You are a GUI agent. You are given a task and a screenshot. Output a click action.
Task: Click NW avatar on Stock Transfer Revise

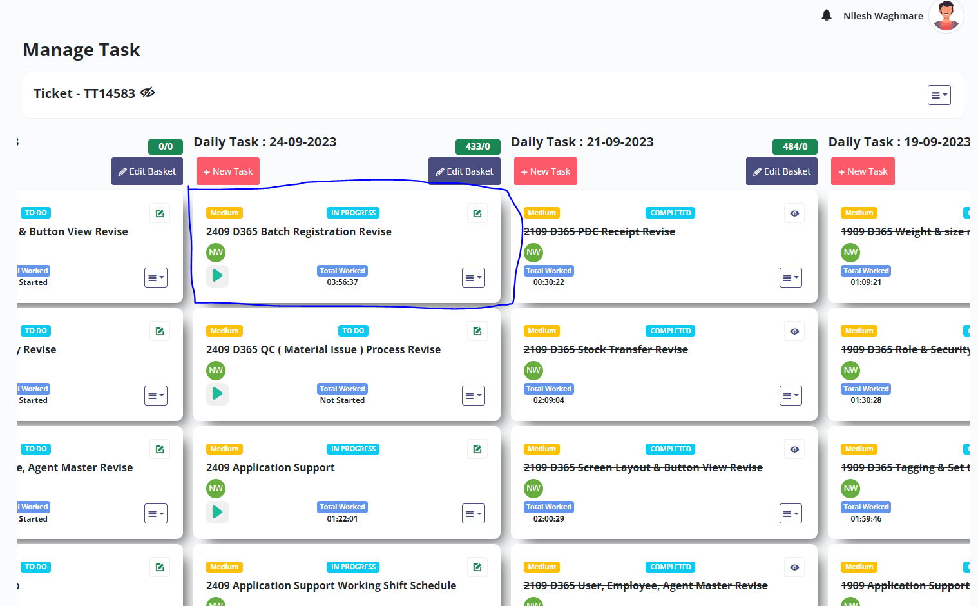pos(533,371)
